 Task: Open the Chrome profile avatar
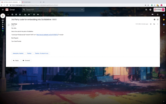click(x=161, y=5)
